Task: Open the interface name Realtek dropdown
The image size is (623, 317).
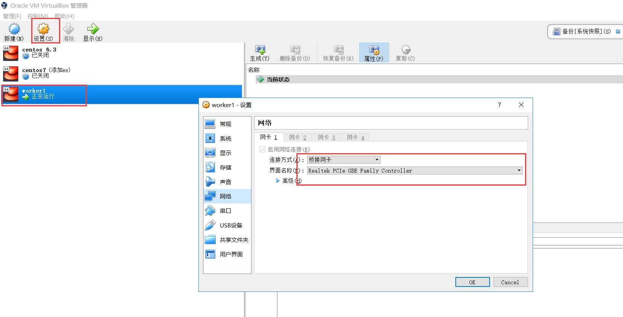Action: click(x=415, y=171)
